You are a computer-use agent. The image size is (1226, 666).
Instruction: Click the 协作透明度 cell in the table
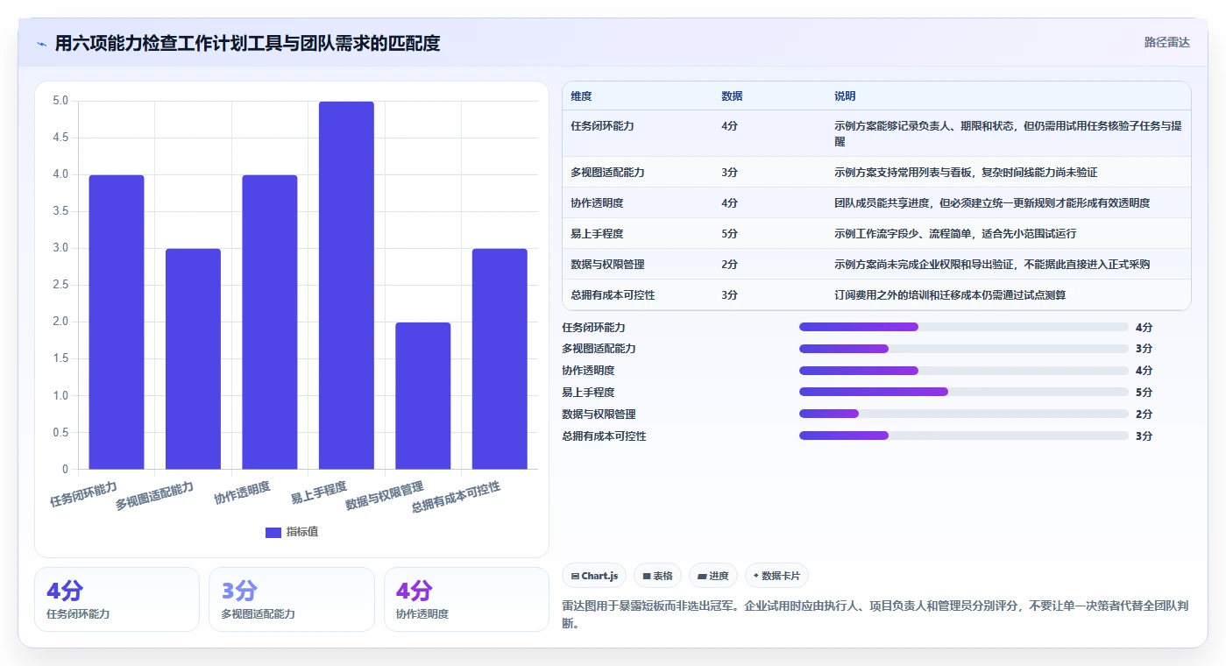coord(597,203)
